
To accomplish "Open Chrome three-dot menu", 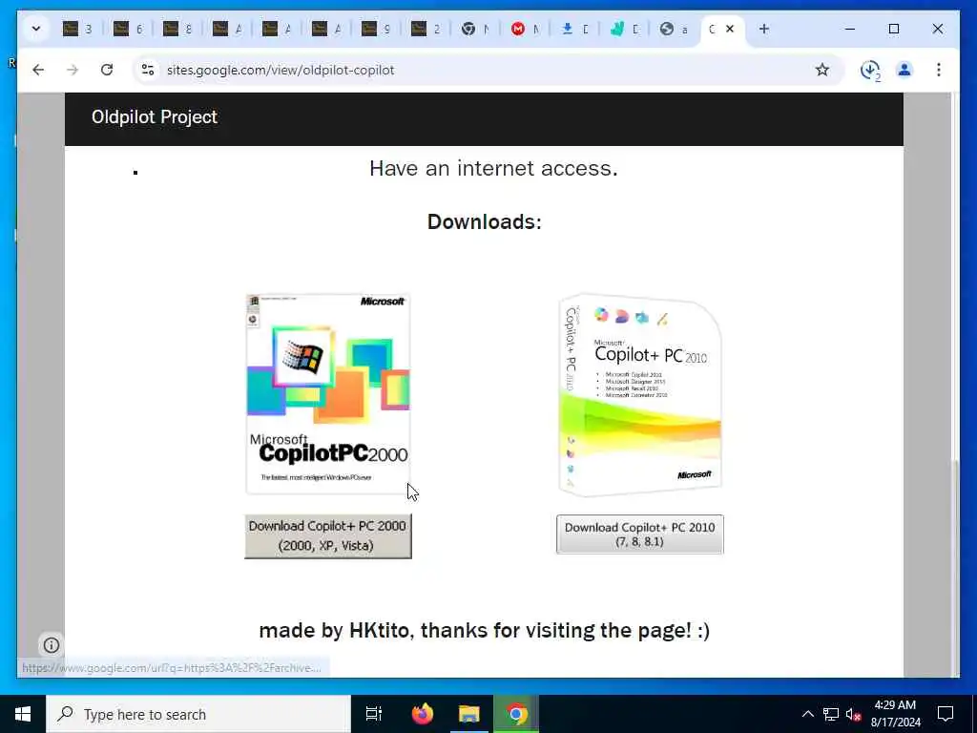I will click(x=939, y=70).
